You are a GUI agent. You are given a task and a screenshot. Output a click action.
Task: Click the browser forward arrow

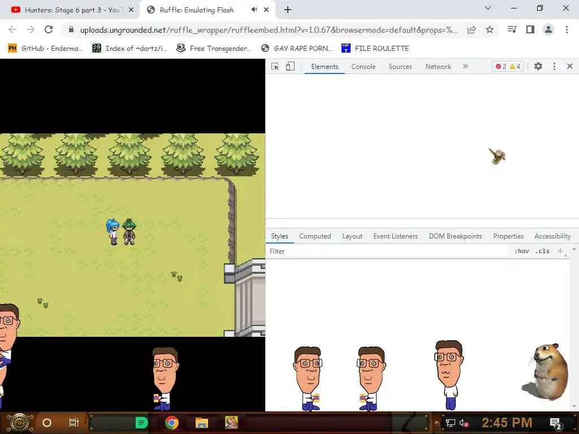tap(31, 29)
